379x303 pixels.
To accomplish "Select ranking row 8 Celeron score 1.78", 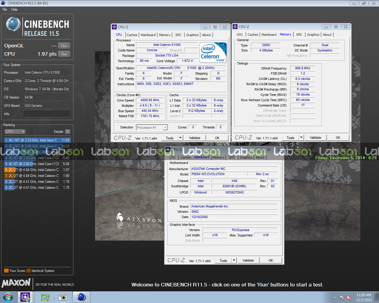I will pos(37,182).
